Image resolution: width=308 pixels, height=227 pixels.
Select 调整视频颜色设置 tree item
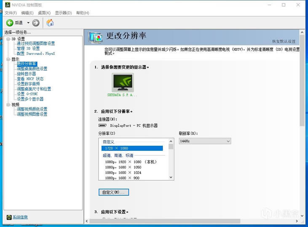(32, 109)
